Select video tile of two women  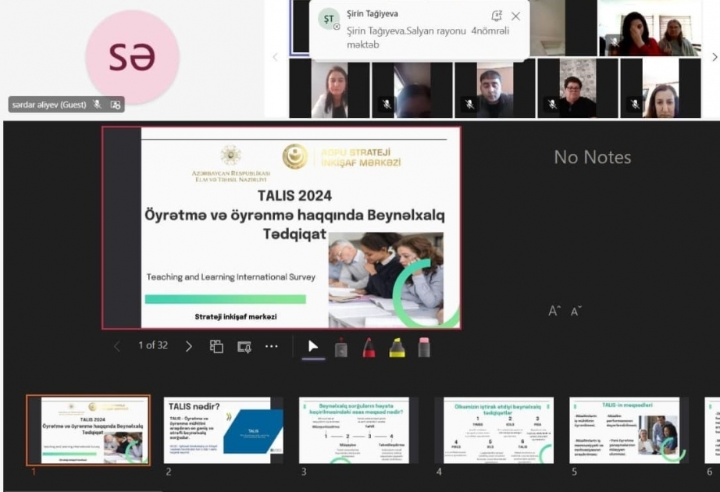[650, 28]
